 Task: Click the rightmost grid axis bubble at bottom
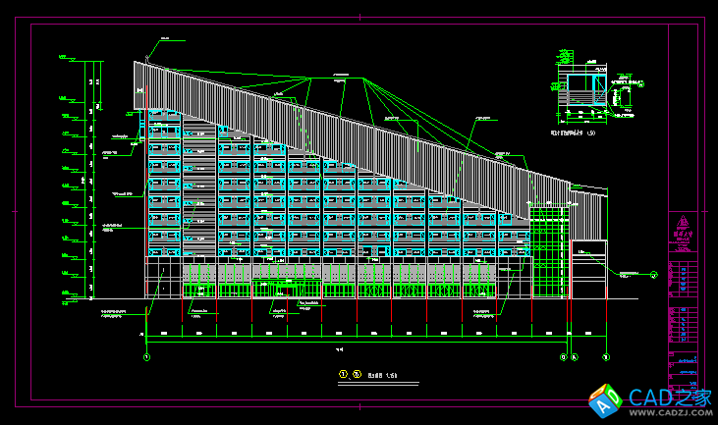coord(604,357)
